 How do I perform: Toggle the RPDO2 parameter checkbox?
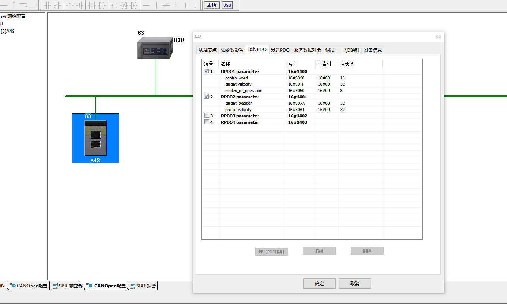tap(206, 97)
